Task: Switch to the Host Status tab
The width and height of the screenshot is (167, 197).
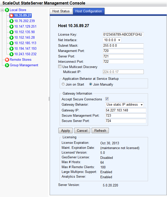Action: (x=61, y=11)
